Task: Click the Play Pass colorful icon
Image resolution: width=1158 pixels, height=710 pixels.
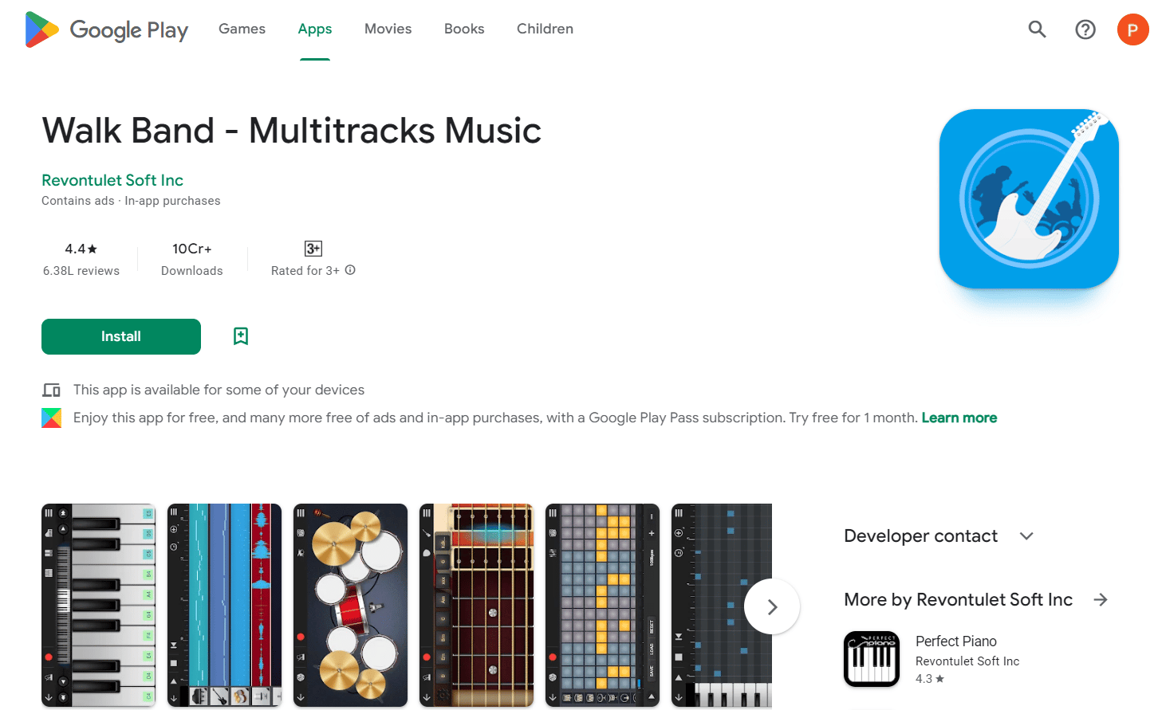Action: [51, 418]
